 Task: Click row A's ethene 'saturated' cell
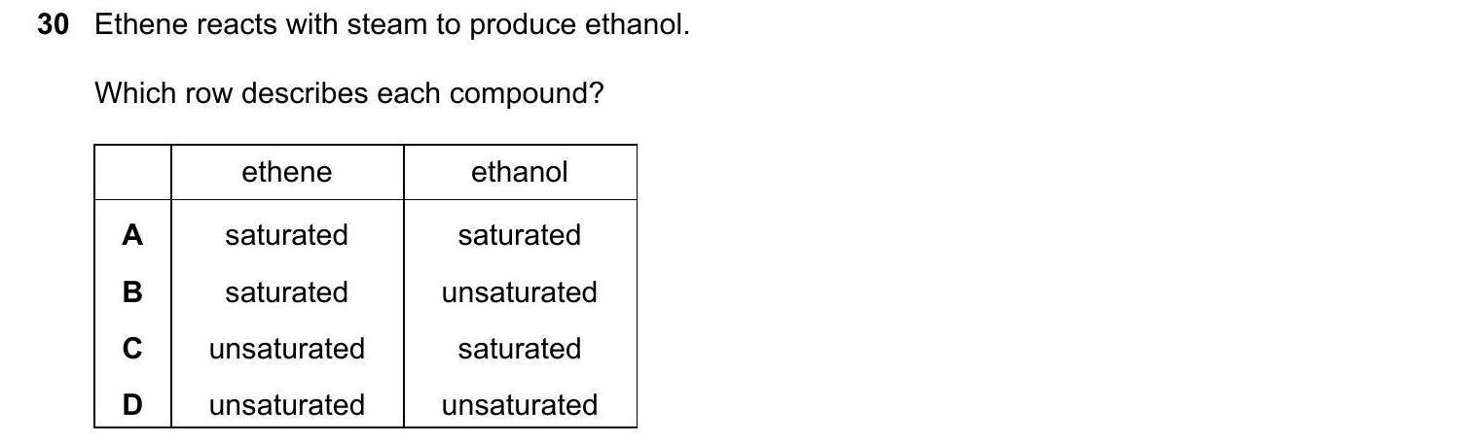286,235
